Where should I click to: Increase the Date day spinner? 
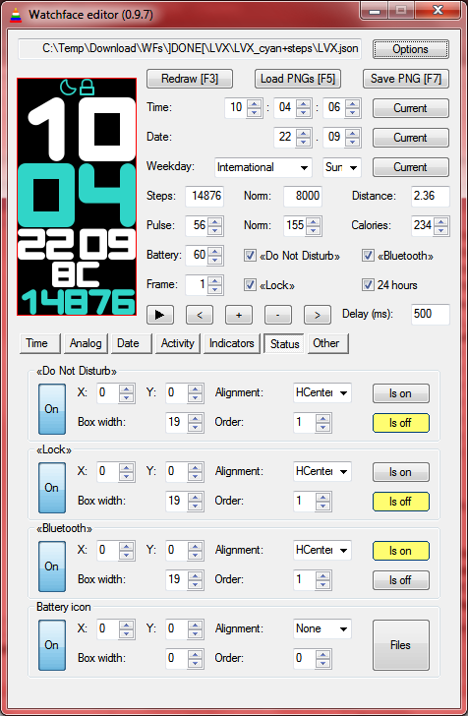tap(303, 134)
